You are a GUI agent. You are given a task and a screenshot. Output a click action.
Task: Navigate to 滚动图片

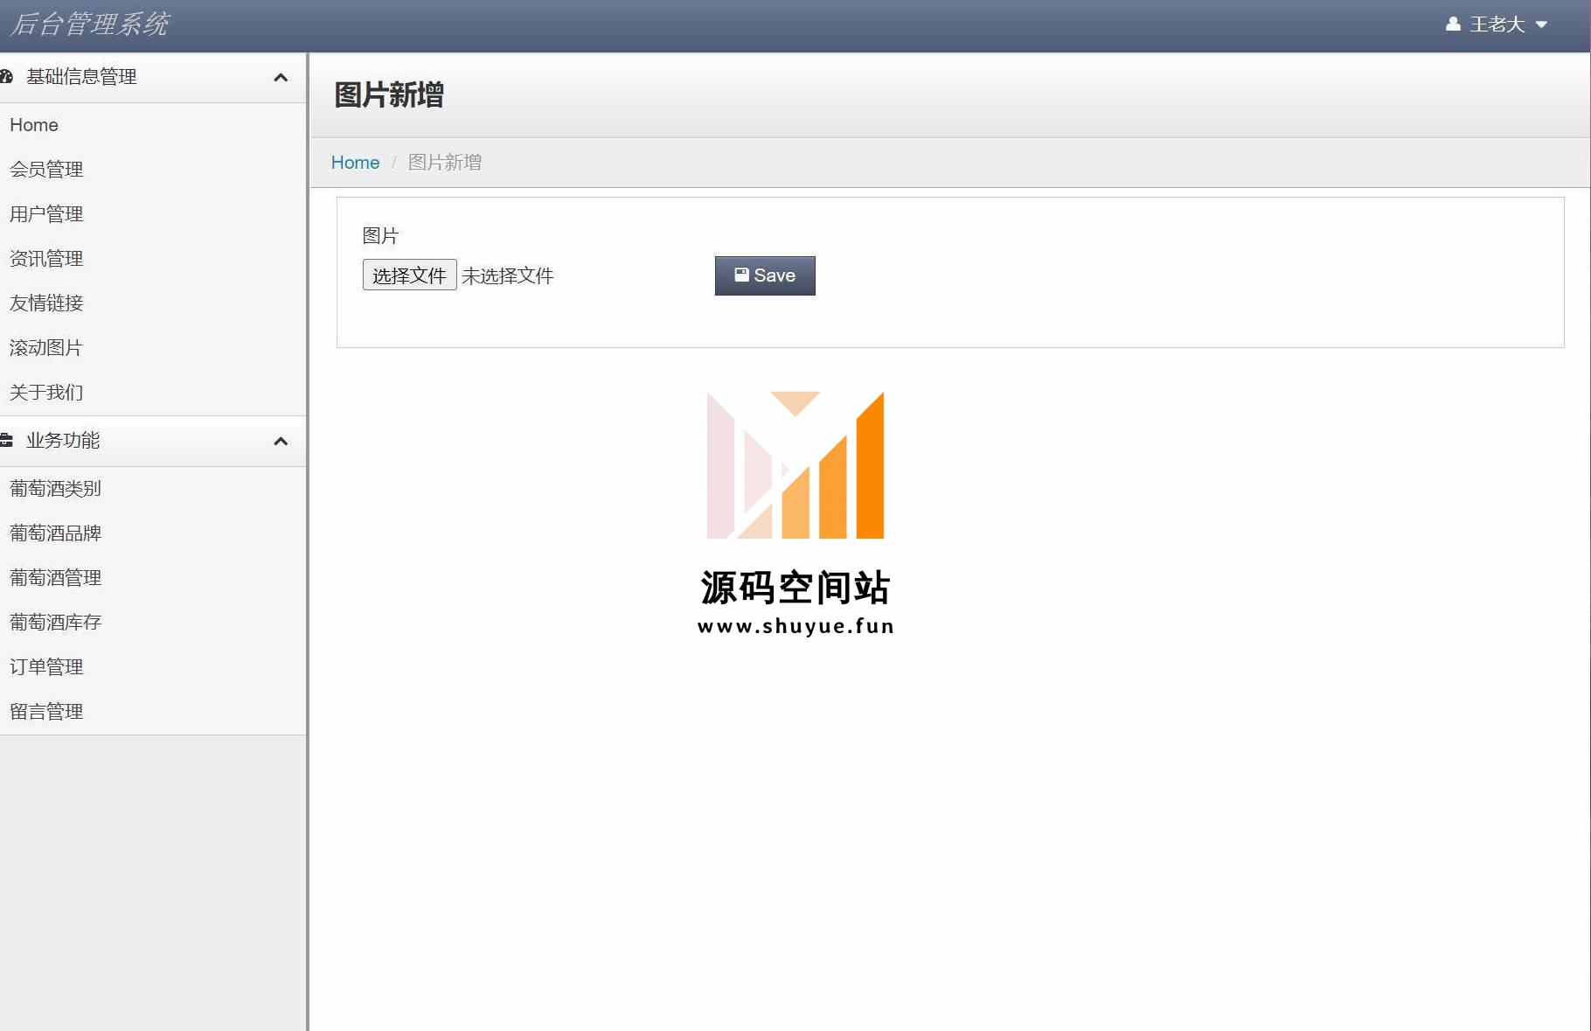point(46,348)
